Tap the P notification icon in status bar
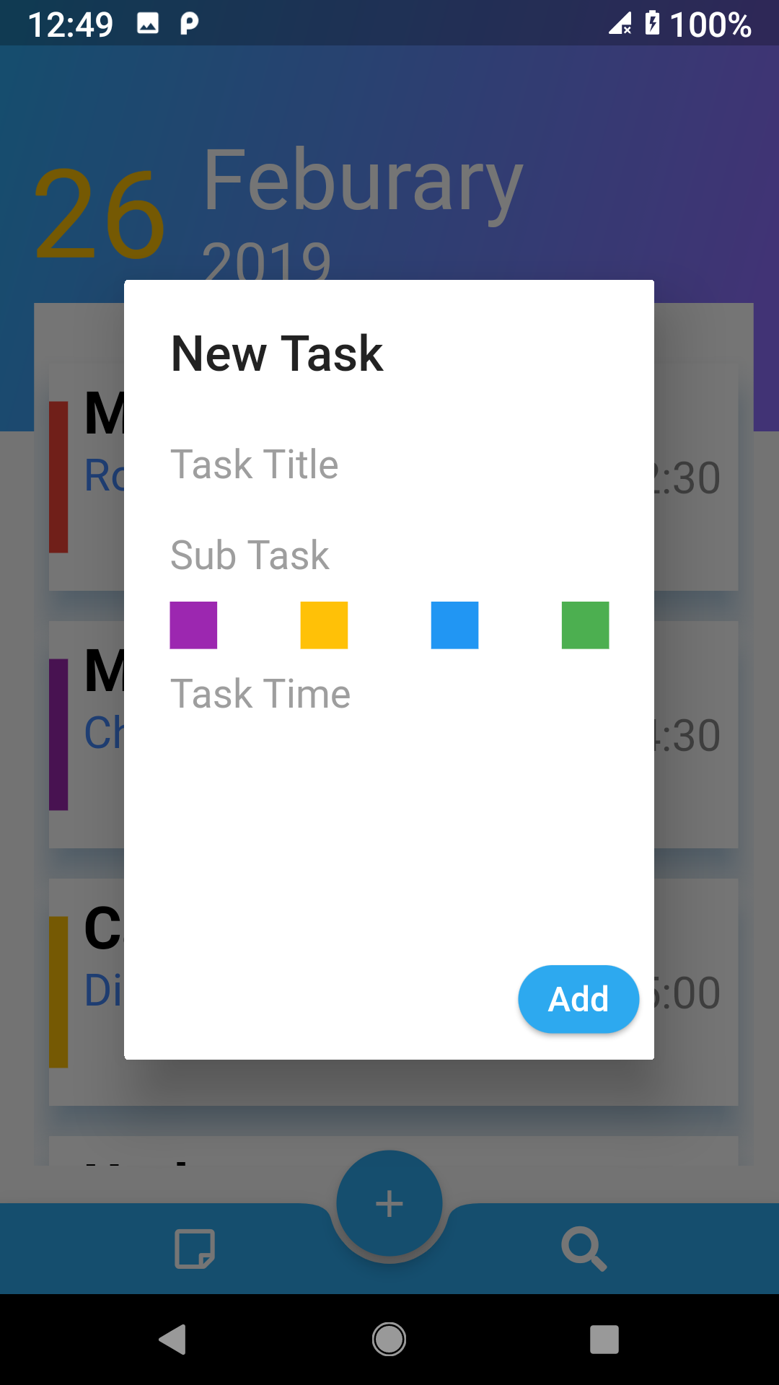The height and width of the screenshot is (1385, 779). pyautogui.click(x=189, y=24)
